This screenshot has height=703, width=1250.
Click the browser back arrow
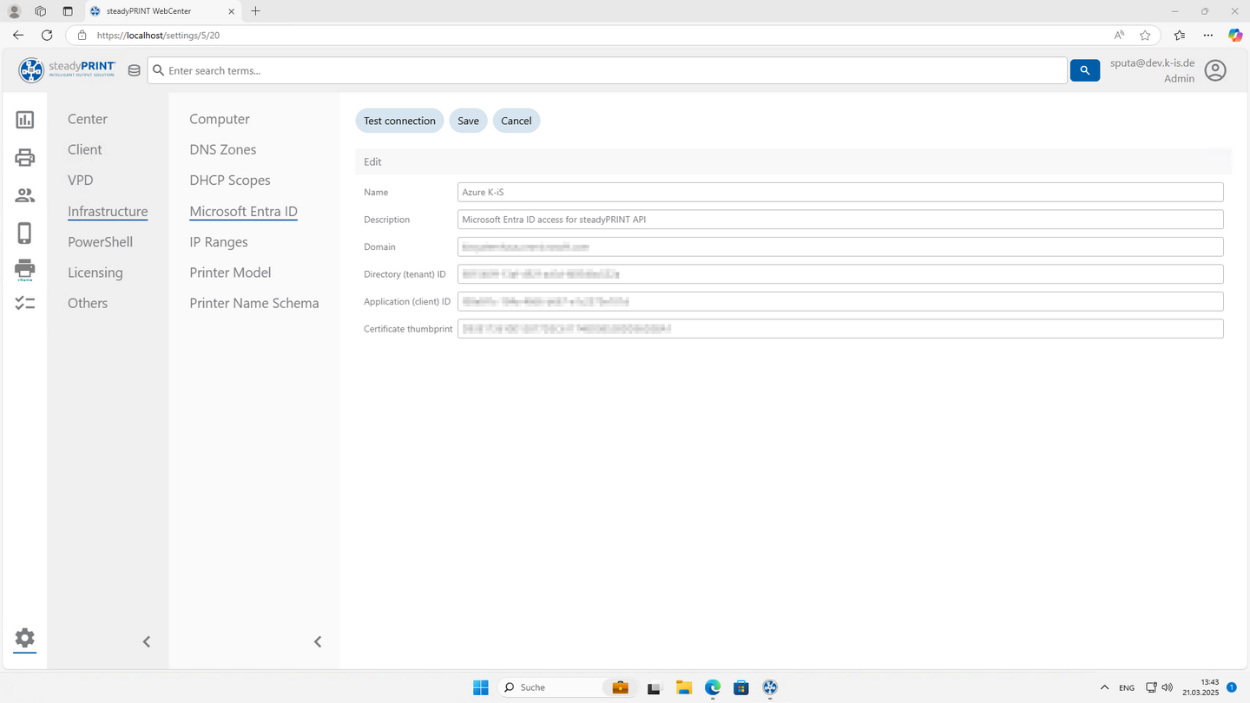pyautogui.click(x=18, y=36)
